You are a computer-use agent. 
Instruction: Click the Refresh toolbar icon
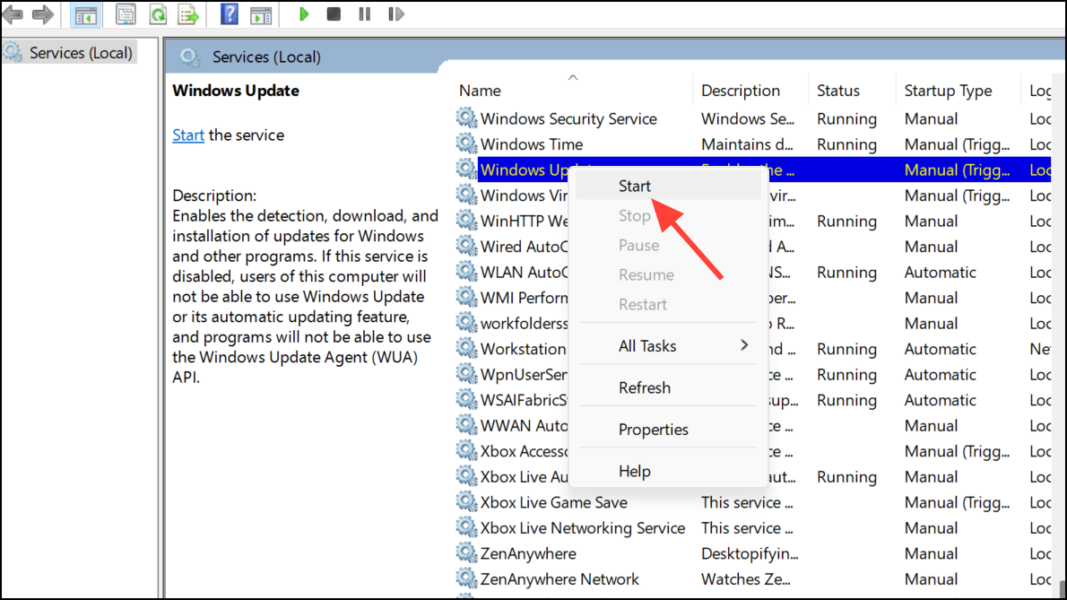point(158,14)
